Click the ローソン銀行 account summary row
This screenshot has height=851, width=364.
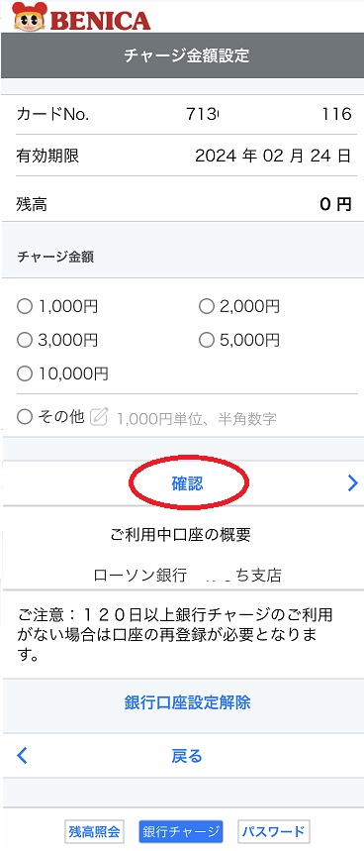pos(187,576)
